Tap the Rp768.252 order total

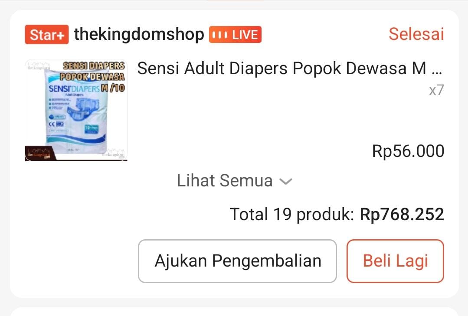point(402,214)
